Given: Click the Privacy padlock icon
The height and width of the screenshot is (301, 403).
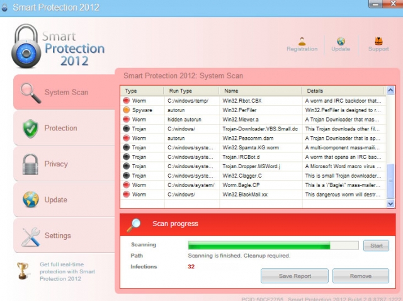Looking at the screenshot, I should [x=30, y=164].
